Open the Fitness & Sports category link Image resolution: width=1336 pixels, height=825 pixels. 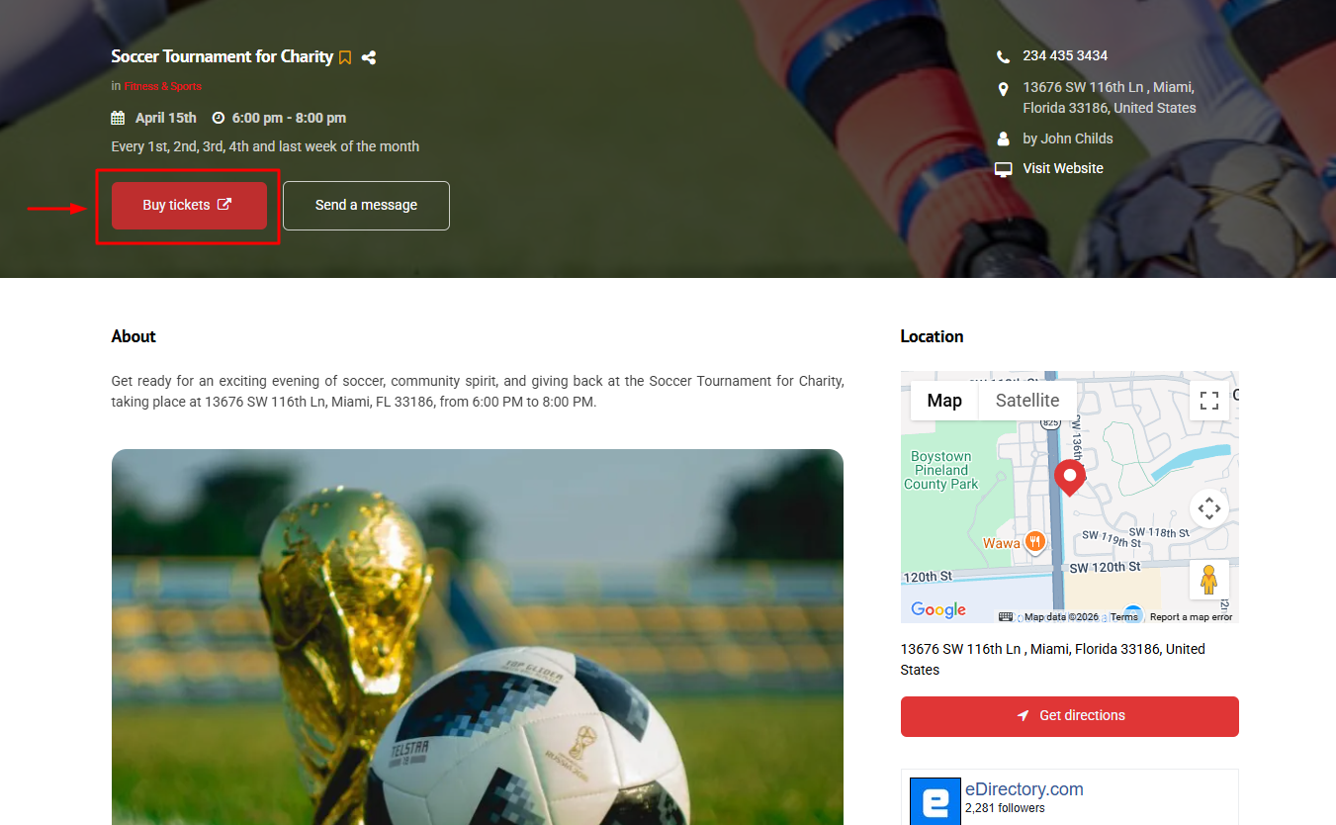163,87
